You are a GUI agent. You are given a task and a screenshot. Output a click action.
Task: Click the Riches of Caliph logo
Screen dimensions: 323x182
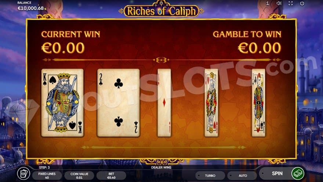tap(161, 11)
